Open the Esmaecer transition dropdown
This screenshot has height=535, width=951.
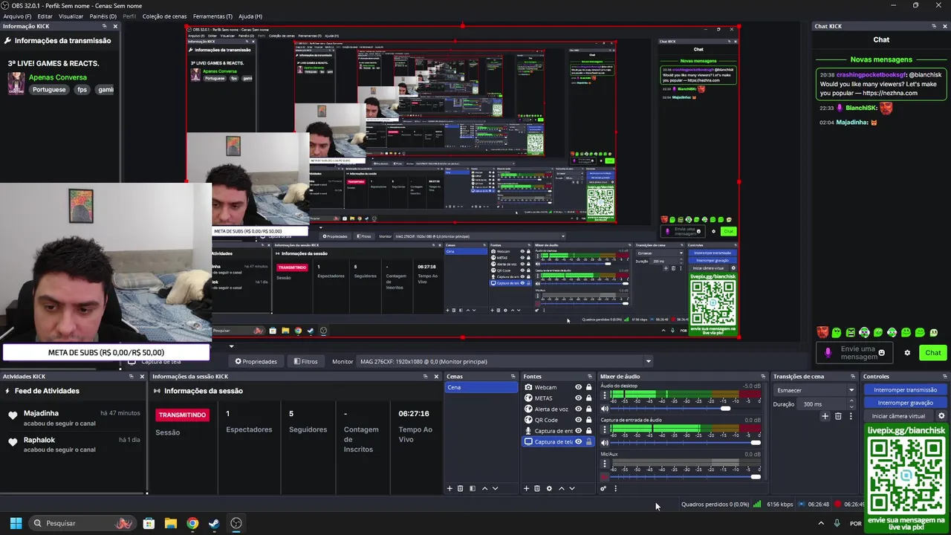815,390
